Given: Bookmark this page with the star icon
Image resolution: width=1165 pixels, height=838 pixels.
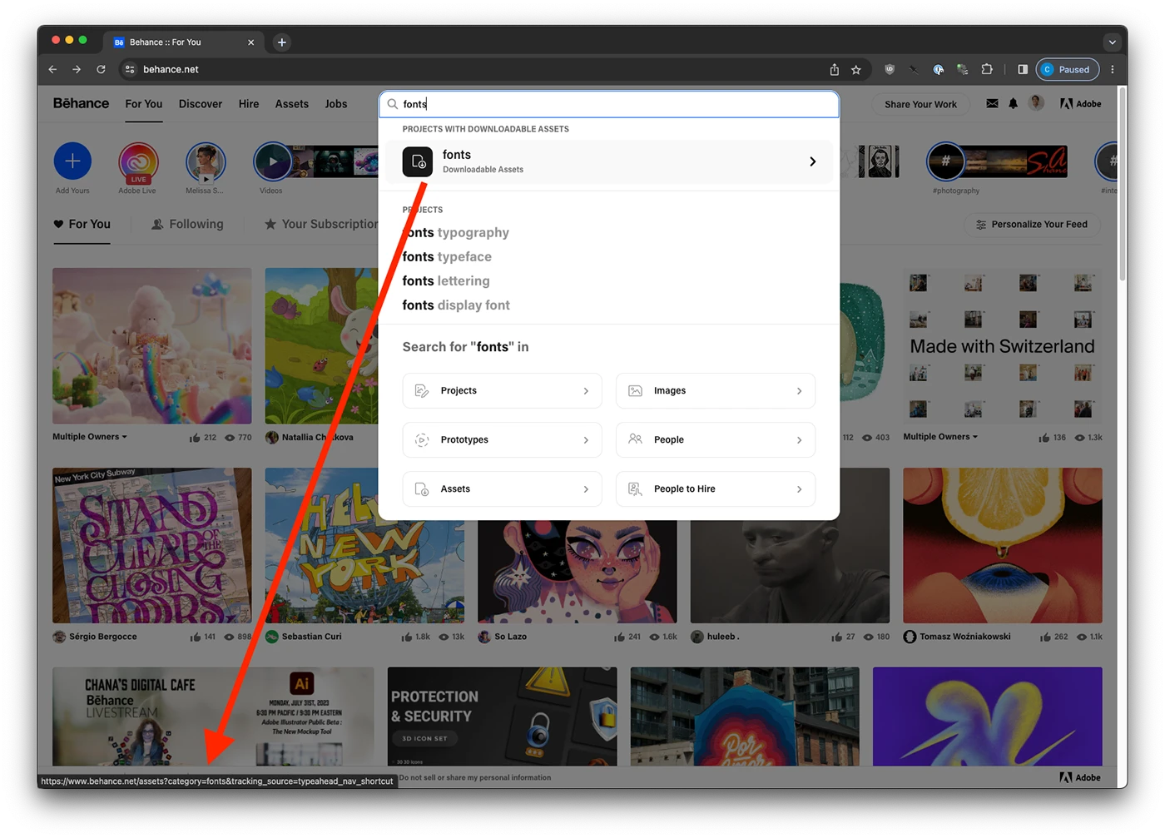Looking at the screenshot, I should (855, 70).
